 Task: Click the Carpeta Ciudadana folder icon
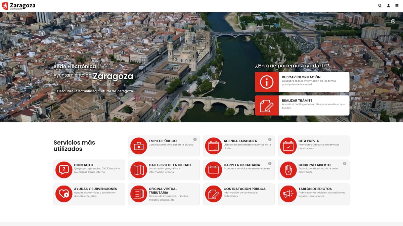coord(214,170)
